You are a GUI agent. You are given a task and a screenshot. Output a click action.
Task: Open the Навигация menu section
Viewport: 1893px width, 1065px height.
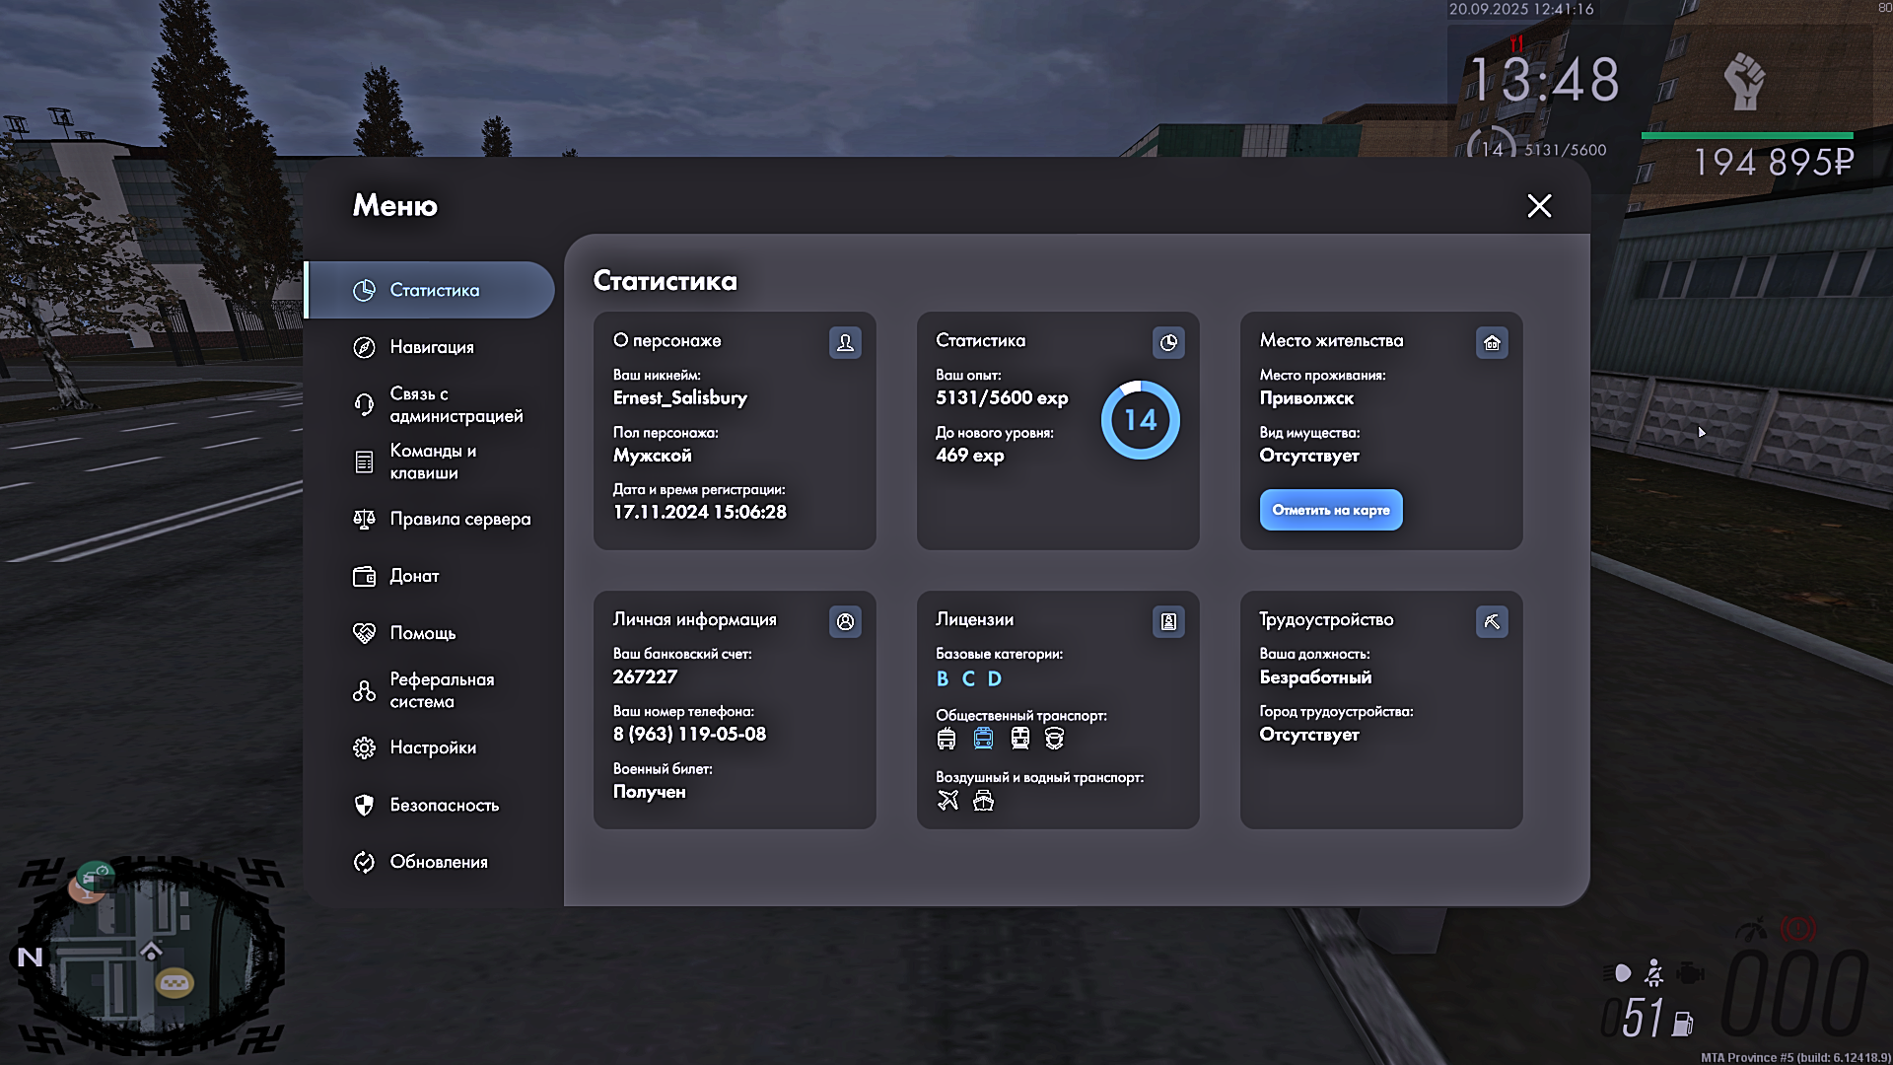tap(431, 347)
